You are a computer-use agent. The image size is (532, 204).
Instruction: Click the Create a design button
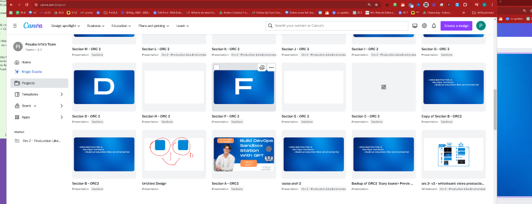[x=456, y=26]
